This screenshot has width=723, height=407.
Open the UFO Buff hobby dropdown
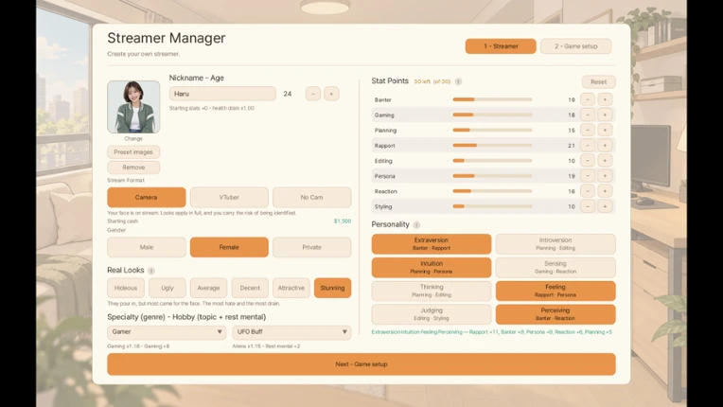point(291,332)
